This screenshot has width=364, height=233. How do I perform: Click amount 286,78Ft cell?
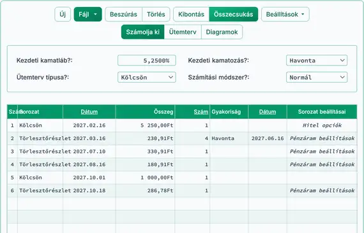coord(146,190)
